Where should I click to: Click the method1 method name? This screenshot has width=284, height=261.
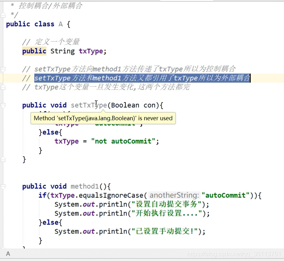(85, 186)
